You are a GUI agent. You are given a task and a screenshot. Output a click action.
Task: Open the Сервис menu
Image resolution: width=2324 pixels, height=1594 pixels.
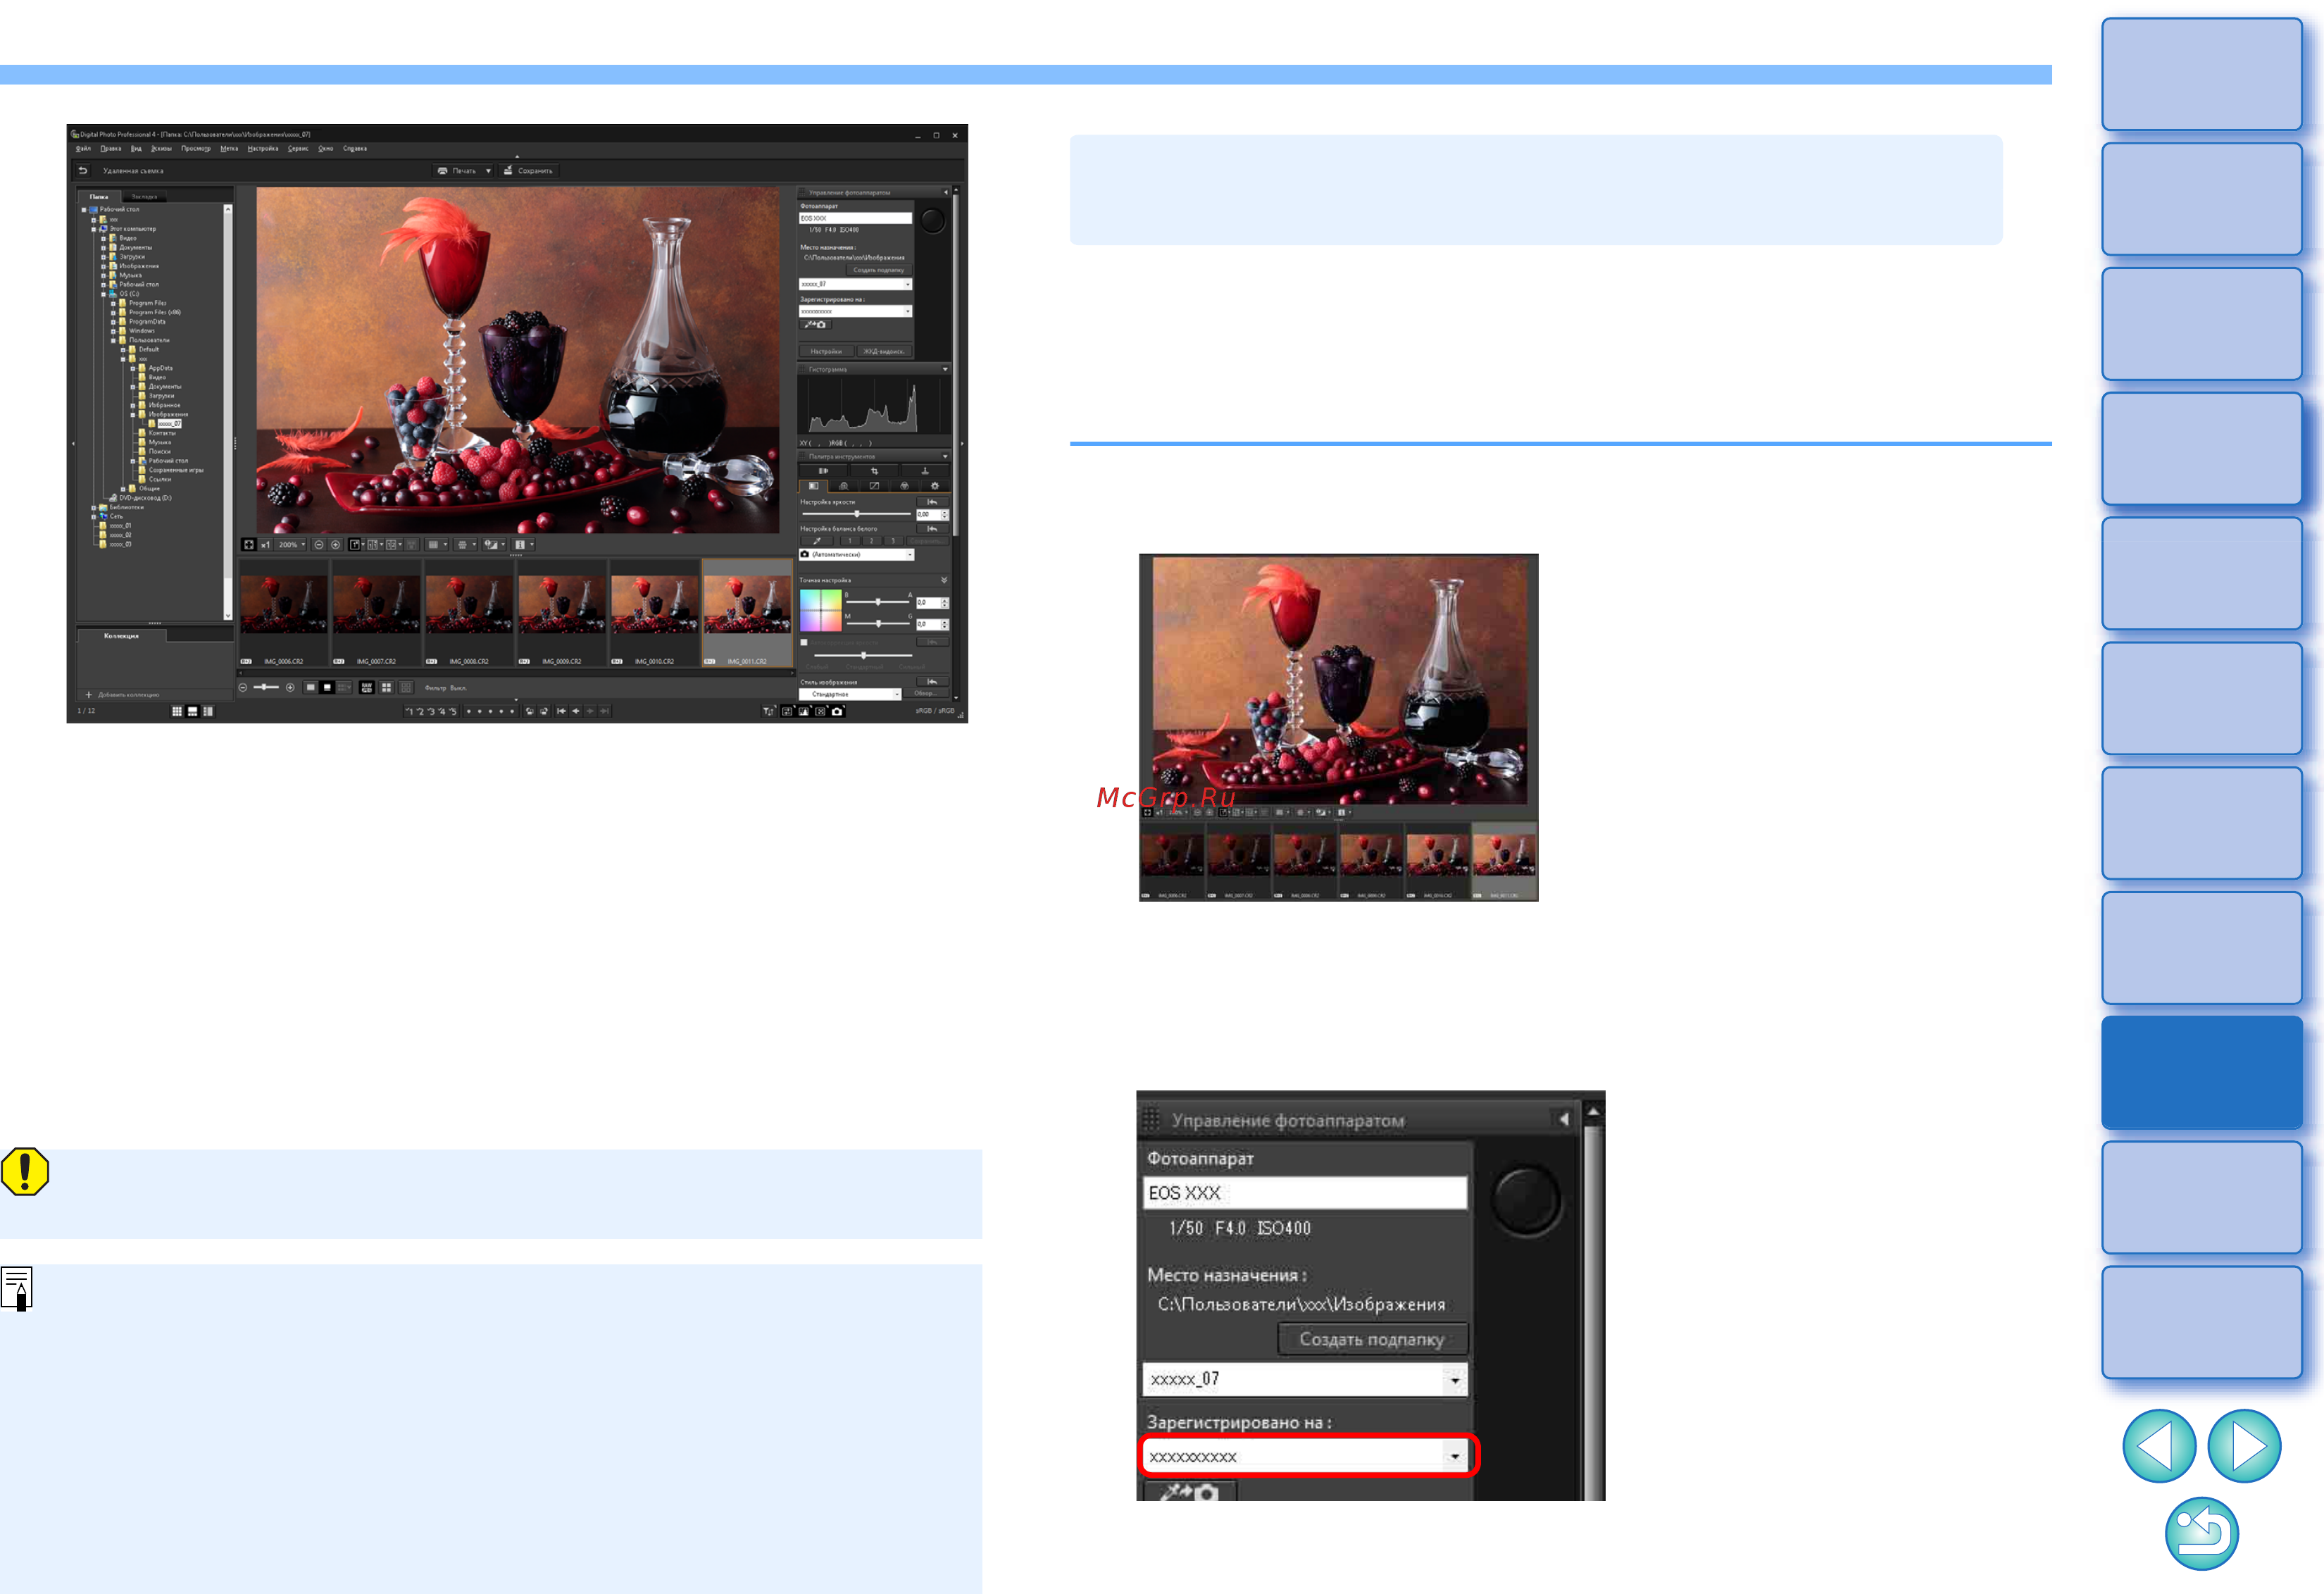[298, 148]
